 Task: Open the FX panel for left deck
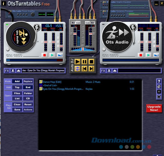pos(7,71)
